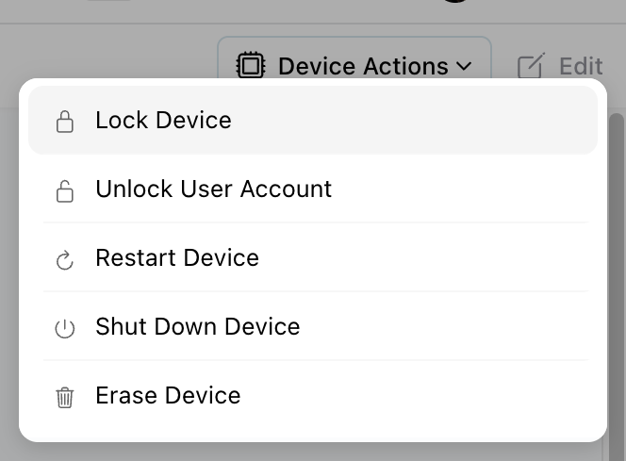
Task: Click the Device Actions label text
Action: (363, 66)
